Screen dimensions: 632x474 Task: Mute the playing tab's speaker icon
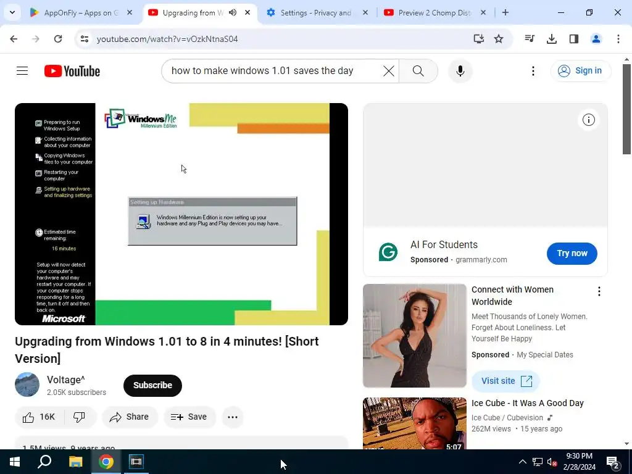[x=233, y=12]
